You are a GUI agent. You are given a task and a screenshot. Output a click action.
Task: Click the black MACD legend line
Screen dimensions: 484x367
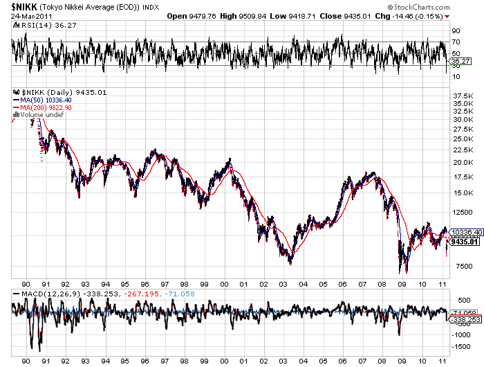17,294
